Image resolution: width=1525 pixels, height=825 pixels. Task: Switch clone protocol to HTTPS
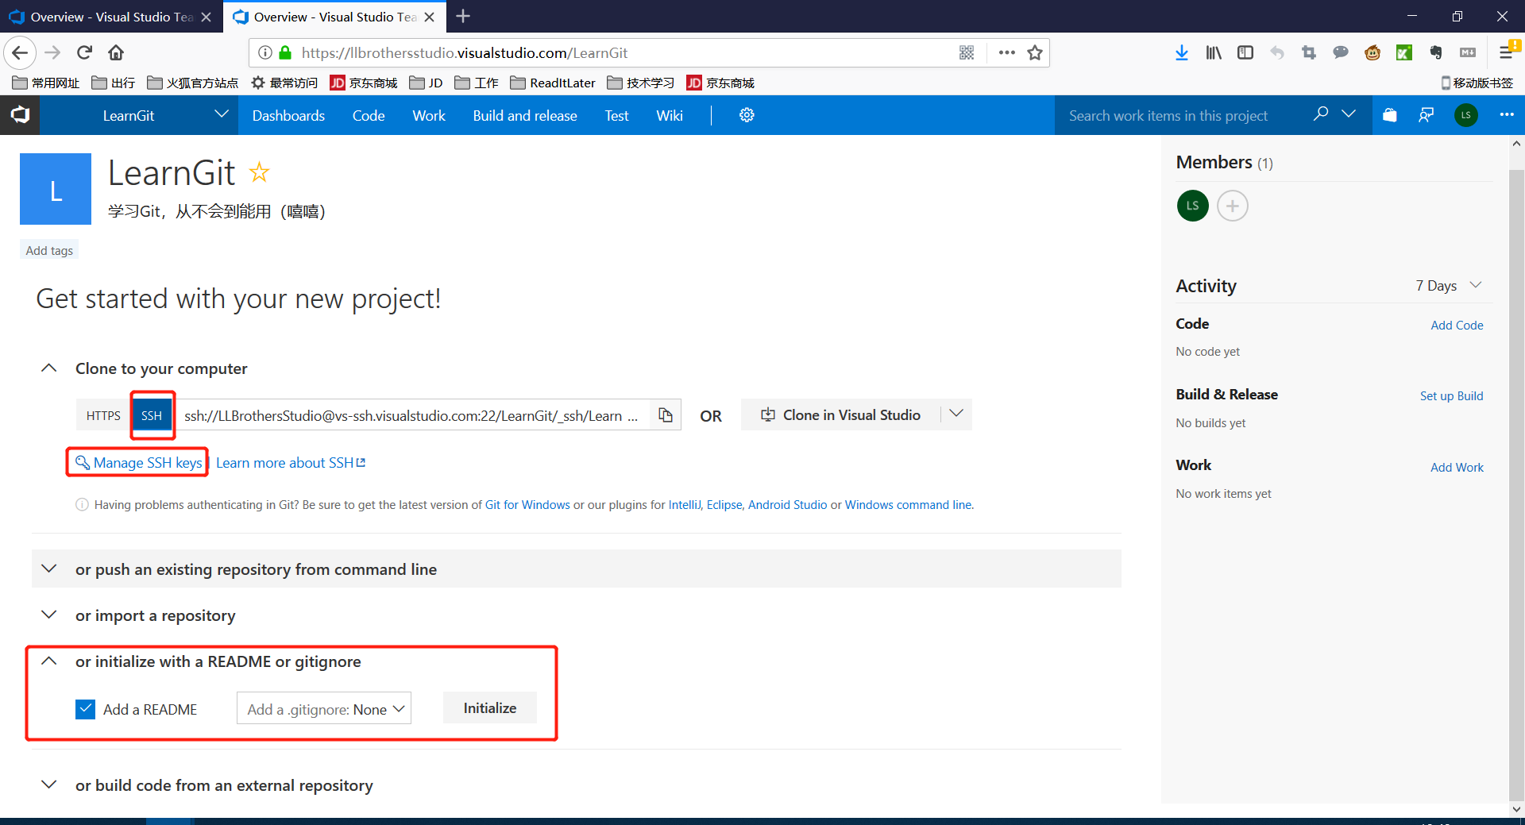click(x=103, y=415)
